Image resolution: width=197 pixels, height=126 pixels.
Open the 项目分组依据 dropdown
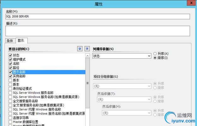[x=122, y=86]
